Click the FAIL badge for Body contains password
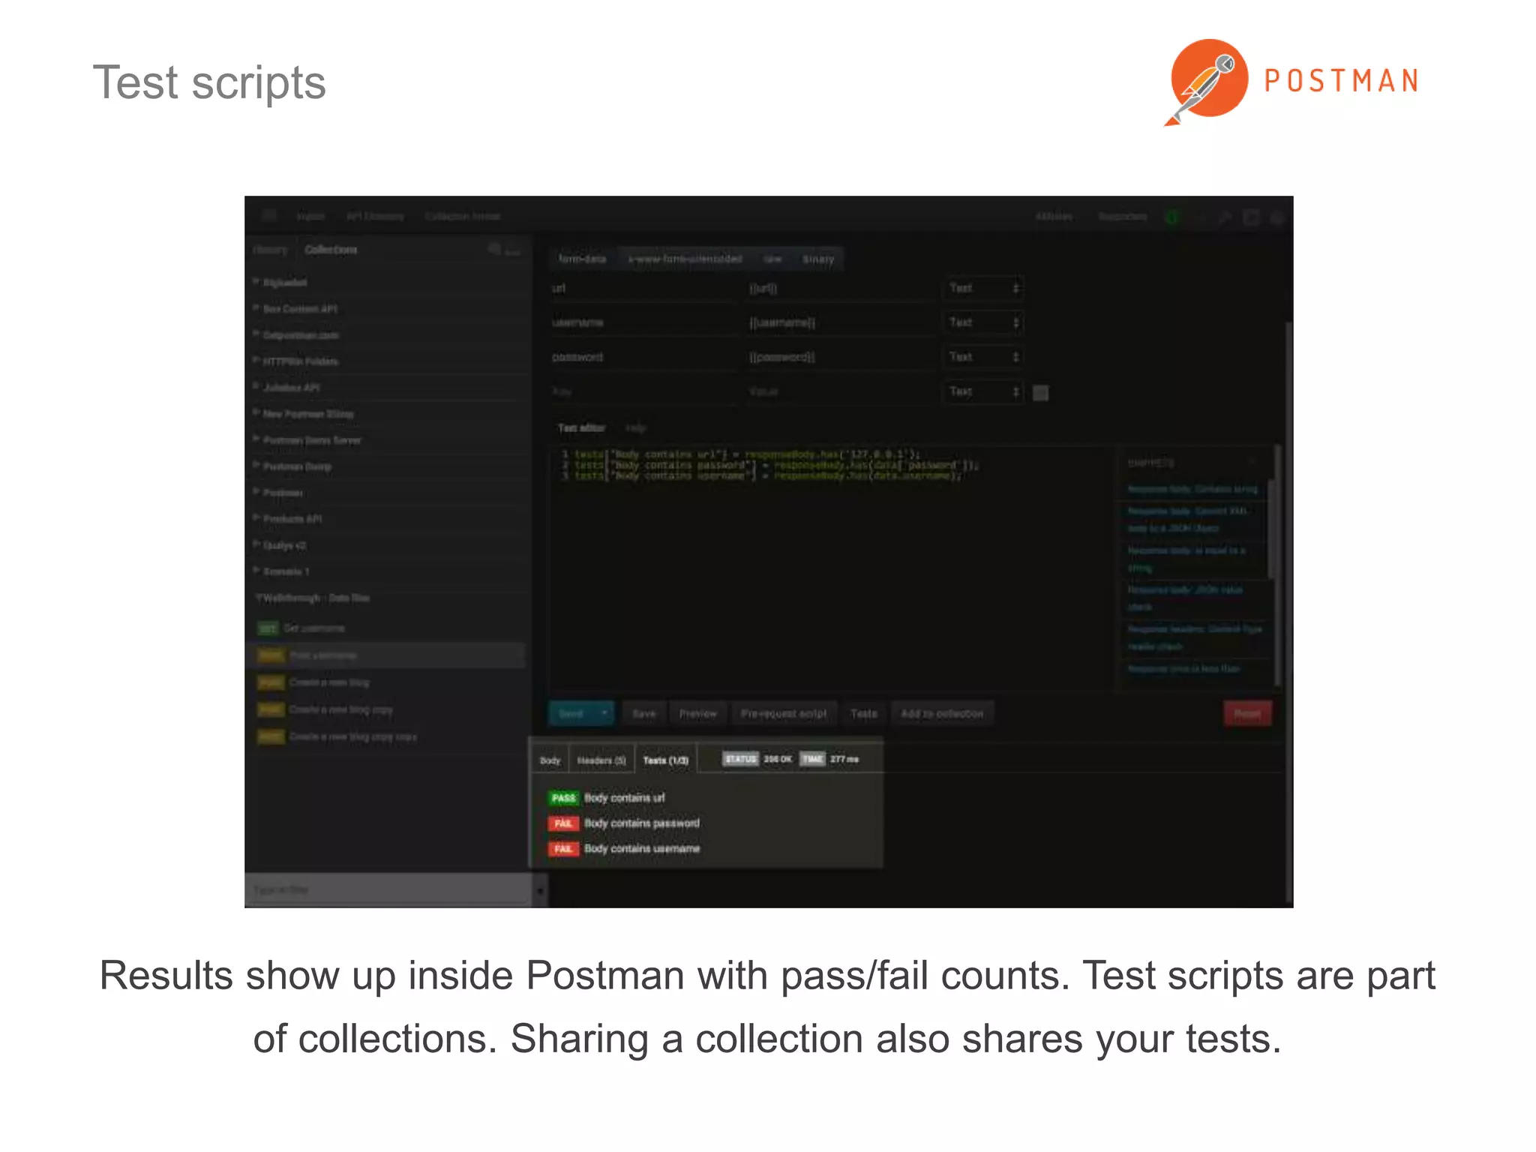The width and height of the screenshot is (1536, 1152). 563,823
